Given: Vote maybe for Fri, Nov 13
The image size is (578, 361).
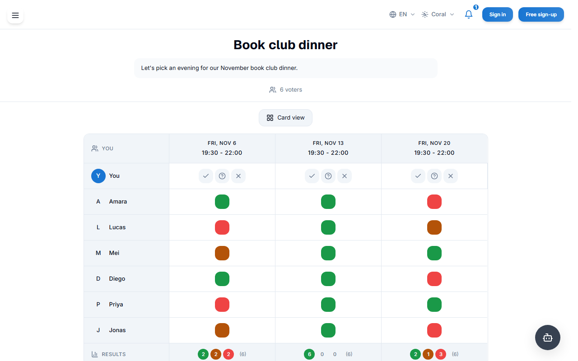Looking at the screenshot, I should pos(328,176).
